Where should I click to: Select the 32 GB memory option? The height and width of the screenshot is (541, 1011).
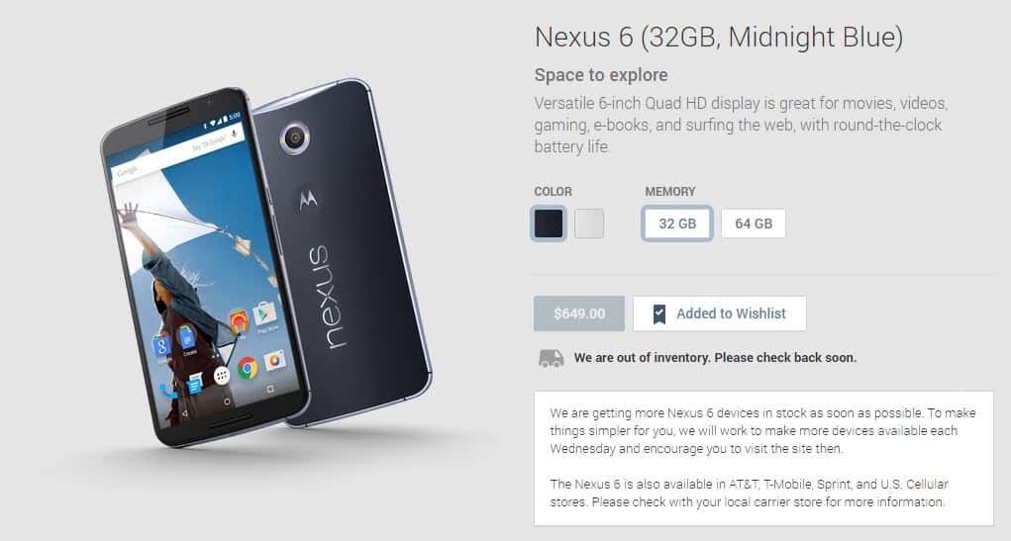point(677,224)
